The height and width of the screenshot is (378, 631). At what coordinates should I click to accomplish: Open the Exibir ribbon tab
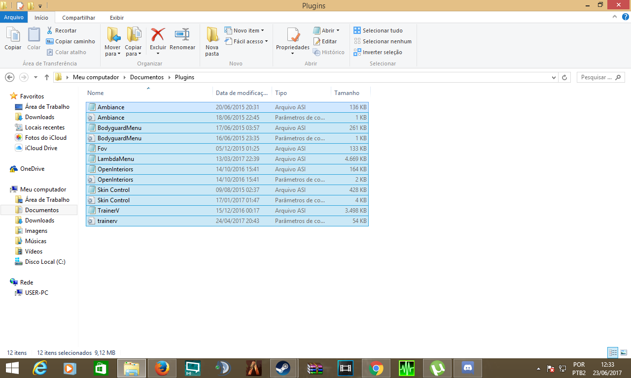click(117, 18)
